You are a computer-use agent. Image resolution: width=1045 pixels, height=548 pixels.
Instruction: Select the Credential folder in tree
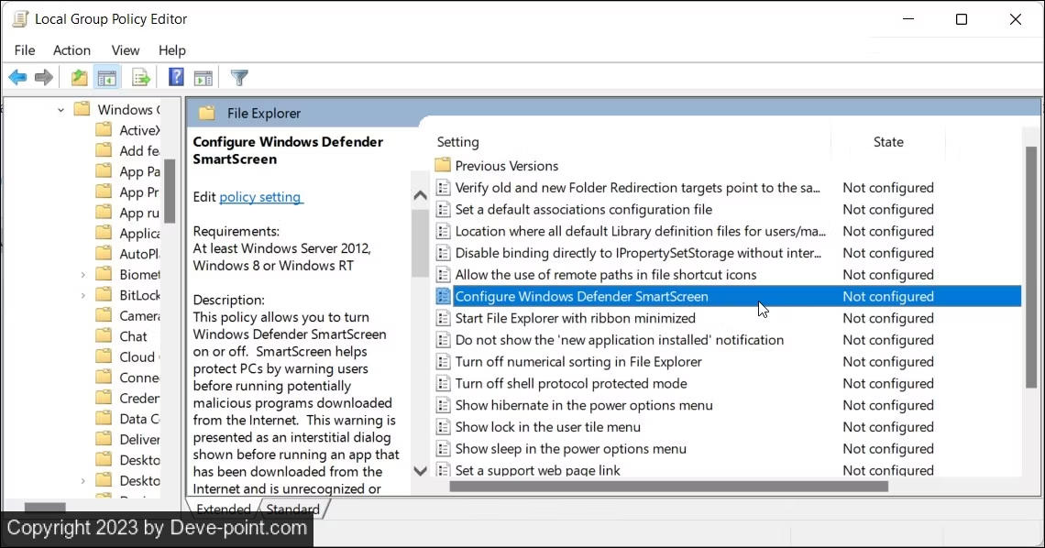pyautogui.click(x=128, y=399)
